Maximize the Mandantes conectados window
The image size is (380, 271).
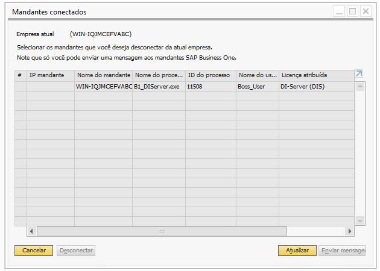coord(352,11)
